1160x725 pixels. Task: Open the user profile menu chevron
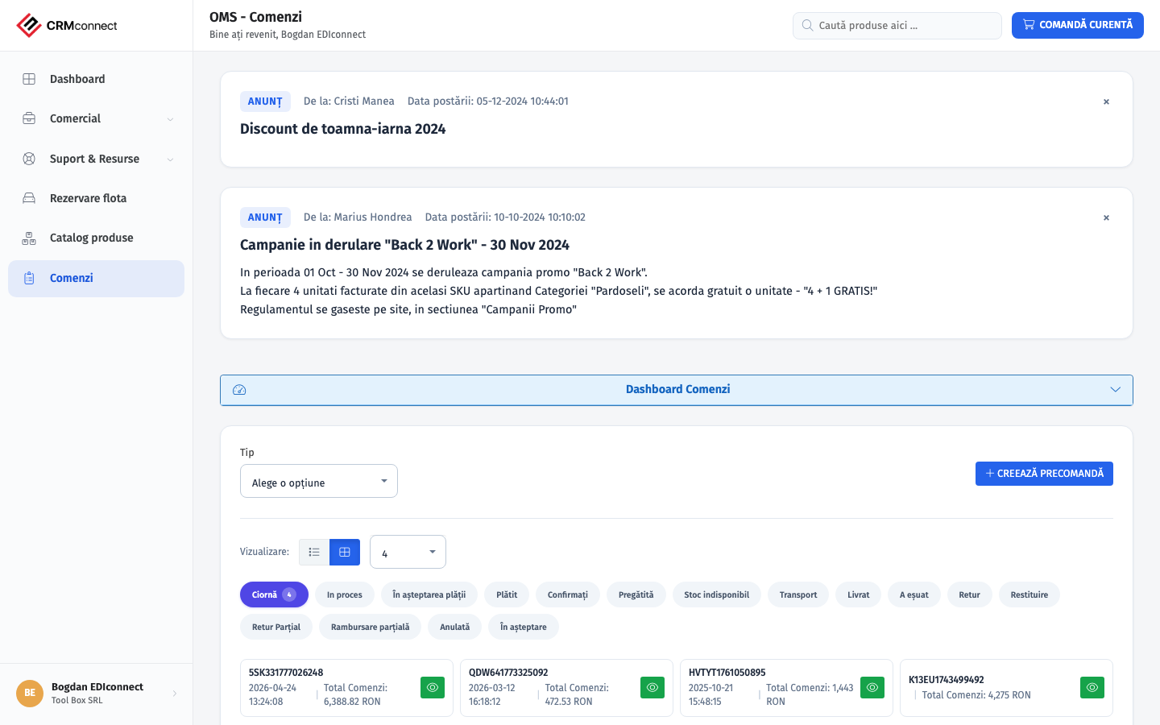pyautogui.click(x=175, y=694)
